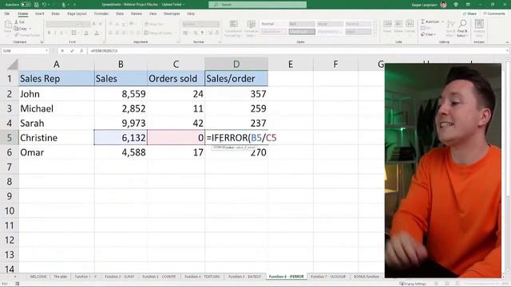Click the Clear eraser button
Image resolution: width=511 pixels, height=287 pixels.
click(x=427, y=34)
